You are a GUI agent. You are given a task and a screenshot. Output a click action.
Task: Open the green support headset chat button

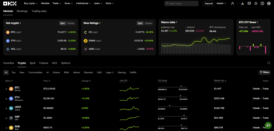pos(268,125)
